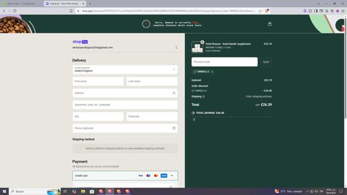Click the share icon in the address bar
Viewport: 347px width, 195px height.
coord(260,11)
